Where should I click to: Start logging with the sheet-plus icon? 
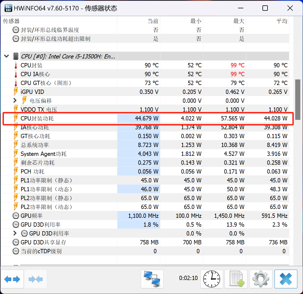pos(236,279)
